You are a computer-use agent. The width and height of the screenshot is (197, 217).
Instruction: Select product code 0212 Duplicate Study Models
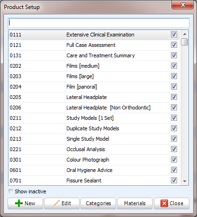click(x=94, y=128)
